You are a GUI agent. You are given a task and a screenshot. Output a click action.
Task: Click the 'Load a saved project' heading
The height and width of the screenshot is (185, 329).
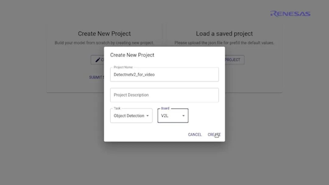(x=224, y=34)
